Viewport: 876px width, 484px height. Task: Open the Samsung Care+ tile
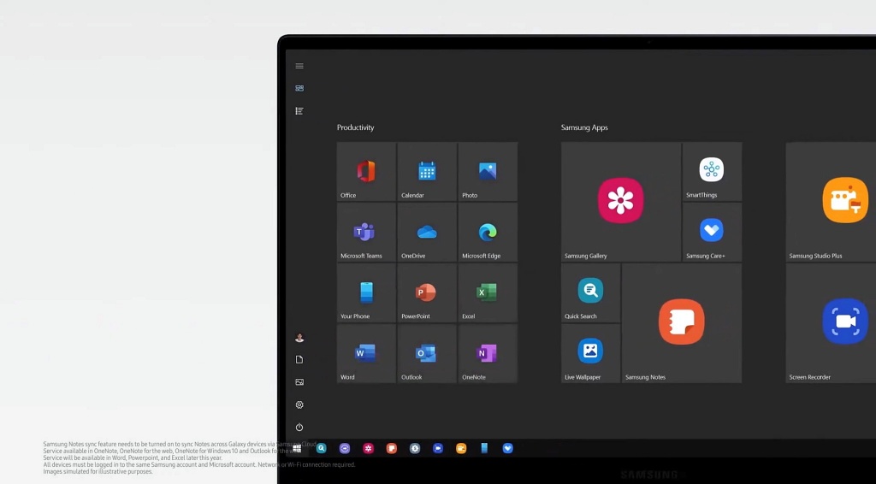[x=713, y=233]
